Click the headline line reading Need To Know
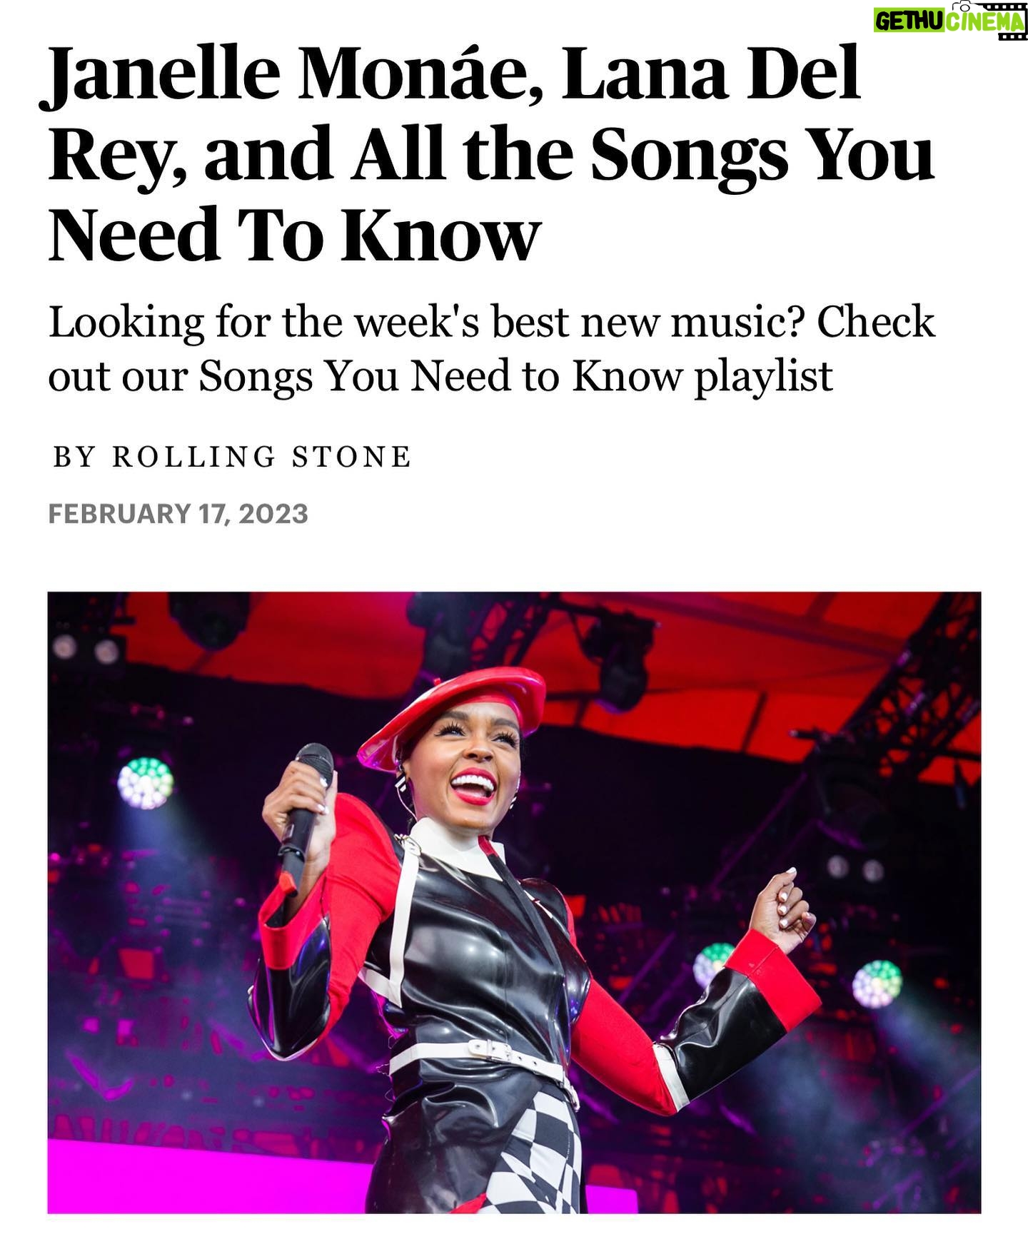Viewport: 1028px width, 1249px height. [294, 234]
